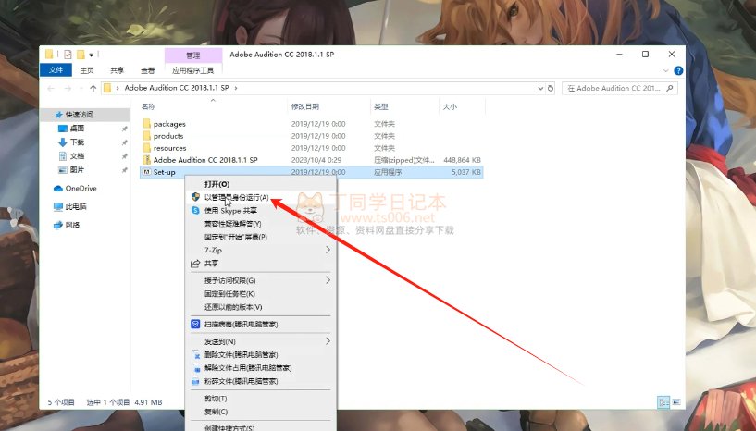Click the refresh button beside address bar

click(552, 88)
